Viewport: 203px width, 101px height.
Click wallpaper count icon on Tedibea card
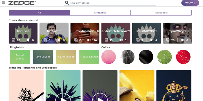[14, 40]
